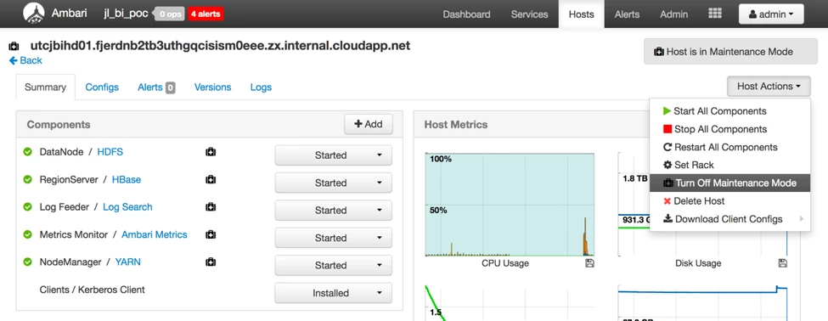Viewport: 828px width, 321px height.
Task: Click the Add component button
Action: click(369, 124)
